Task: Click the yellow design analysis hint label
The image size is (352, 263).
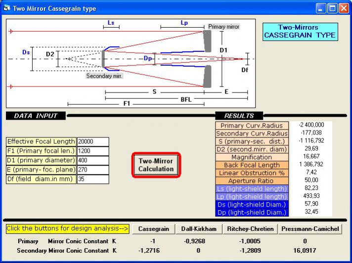Action: [x=68, y=229]
